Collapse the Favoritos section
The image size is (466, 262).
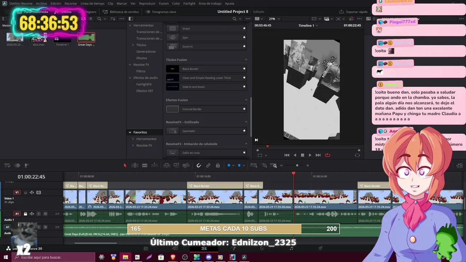[x=130, y=132]
